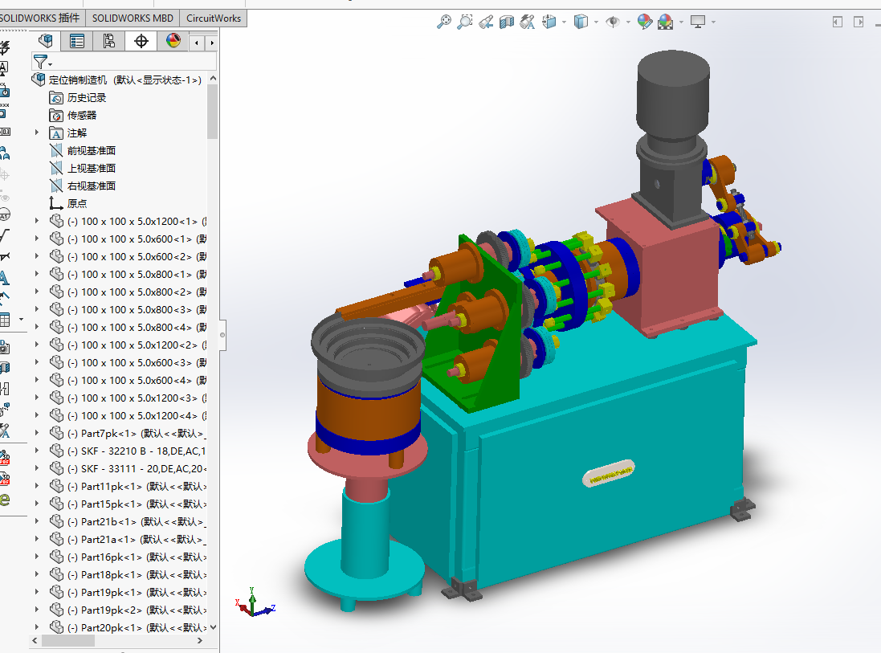Expand the 注解 folder

tap(37, 133)
